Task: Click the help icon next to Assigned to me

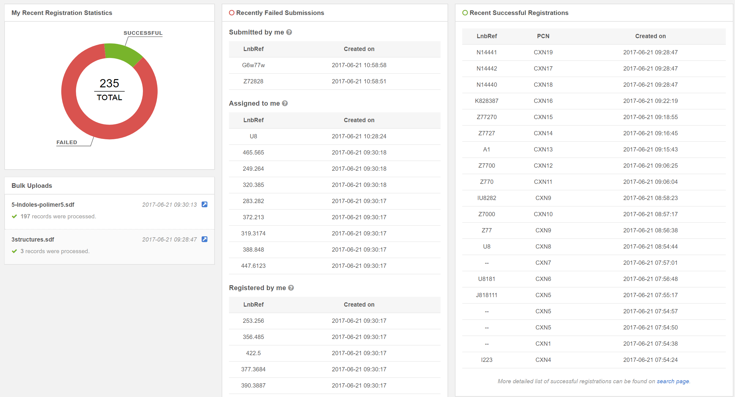Action: tap(285, 103)
